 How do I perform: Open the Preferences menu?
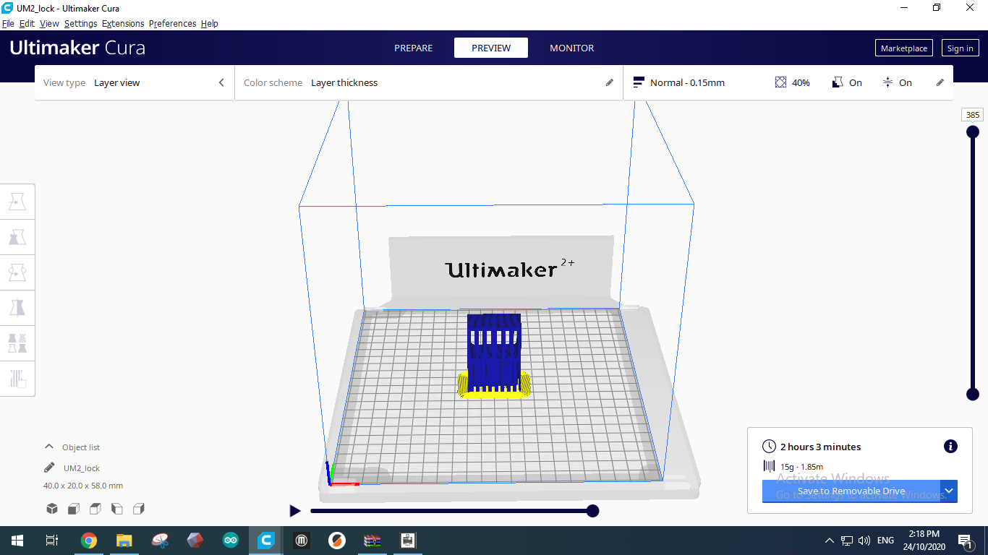coord(172,24)
